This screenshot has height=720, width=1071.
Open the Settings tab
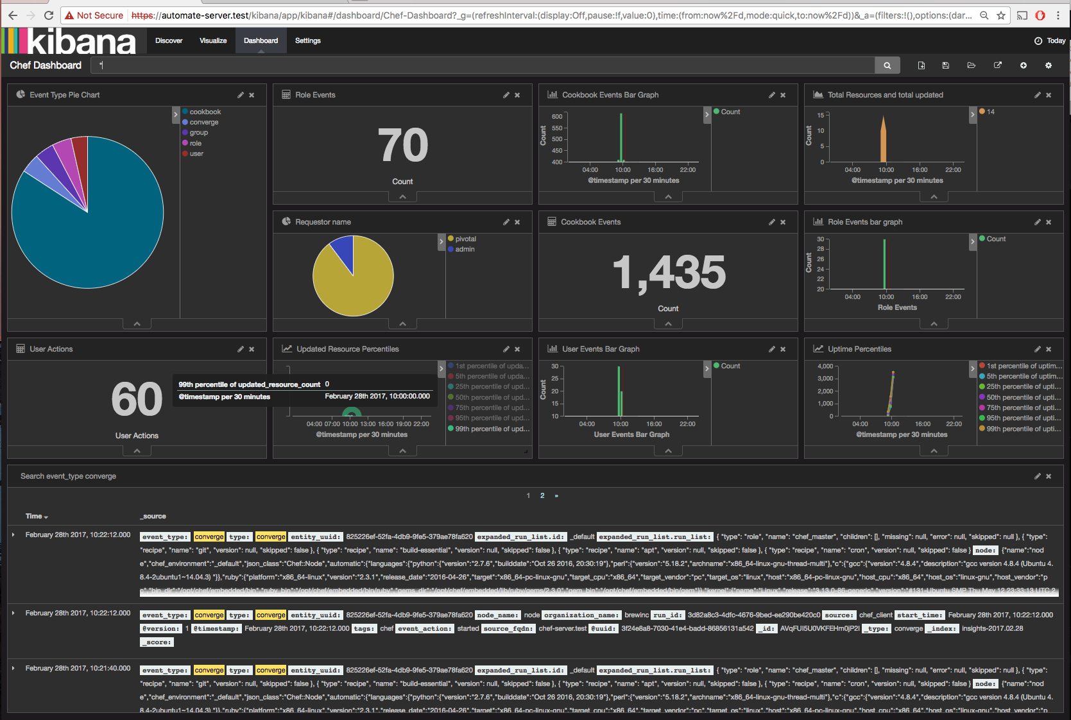tap(308, 40)
